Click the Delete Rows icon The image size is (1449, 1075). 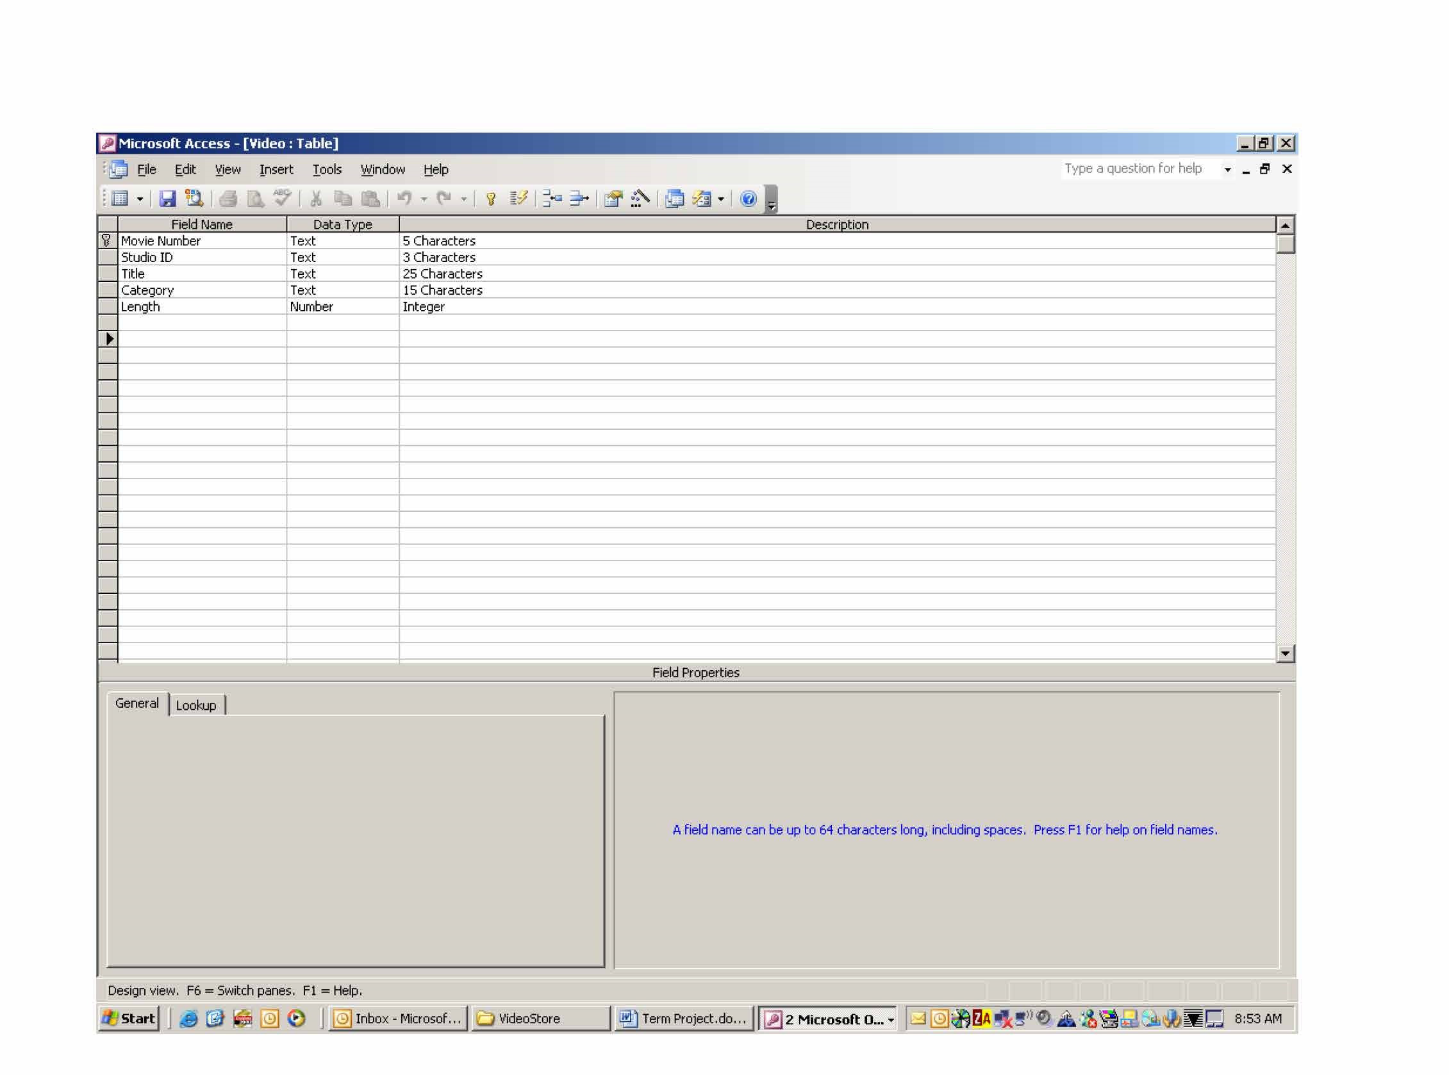point(579,199)
